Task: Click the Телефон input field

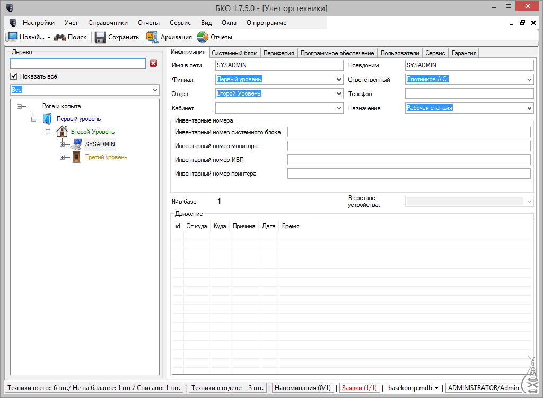Action: tap(469, 93)
